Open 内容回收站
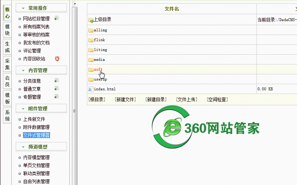 point(34,59)
